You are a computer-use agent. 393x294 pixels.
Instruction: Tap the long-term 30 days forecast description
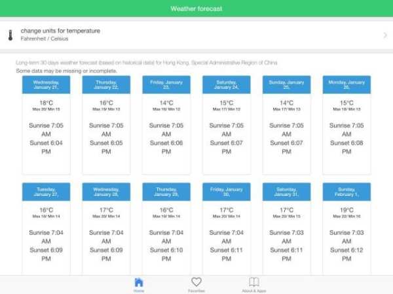click(x=147, y=63)
